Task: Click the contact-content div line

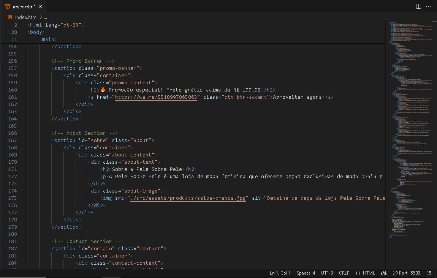Action: tap(119, 263)
